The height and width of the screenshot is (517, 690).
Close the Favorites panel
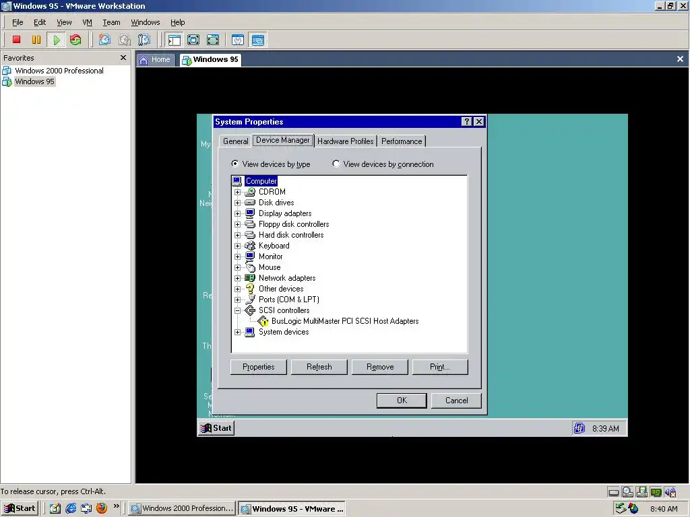(x=123, y=58)
